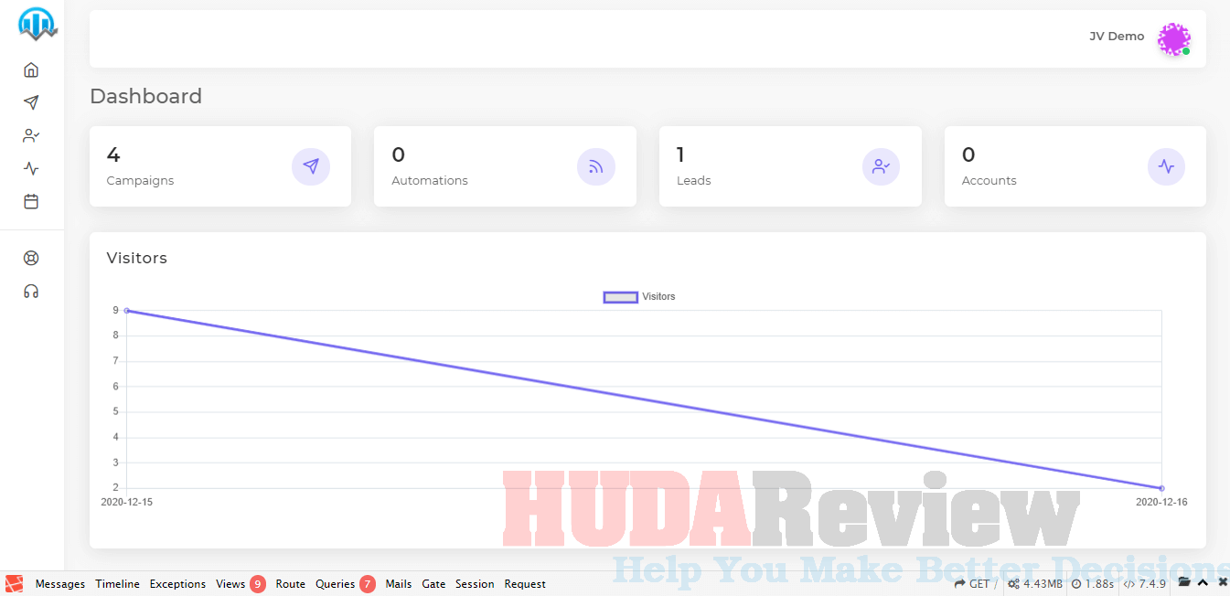Minimize the debugbar with the up chevron
The width and height of the screenshot is (1230, 596).
pos(1203,583)
